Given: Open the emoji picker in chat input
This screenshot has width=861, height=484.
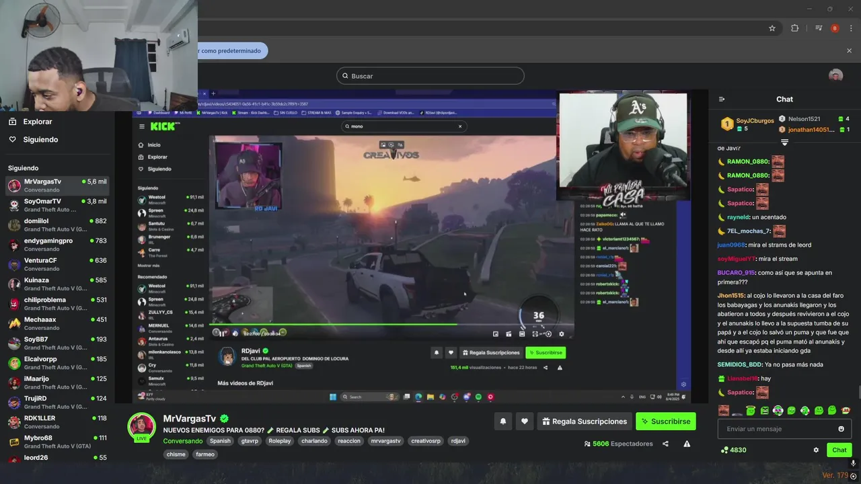Looking at the screenshot, I should tap(841, 429).
